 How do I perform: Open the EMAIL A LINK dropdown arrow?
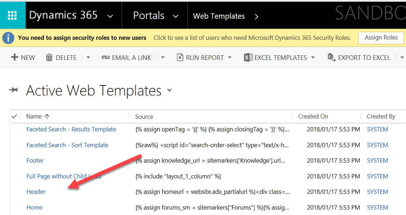click(x=163, y=57)
